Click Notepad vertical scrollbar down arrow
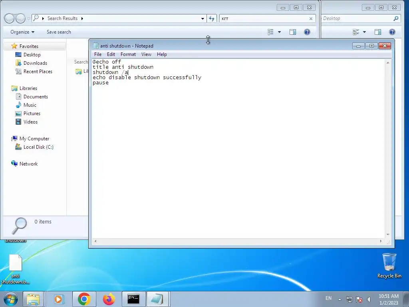This screenshot has width=409, height=307. coord(388,234)
